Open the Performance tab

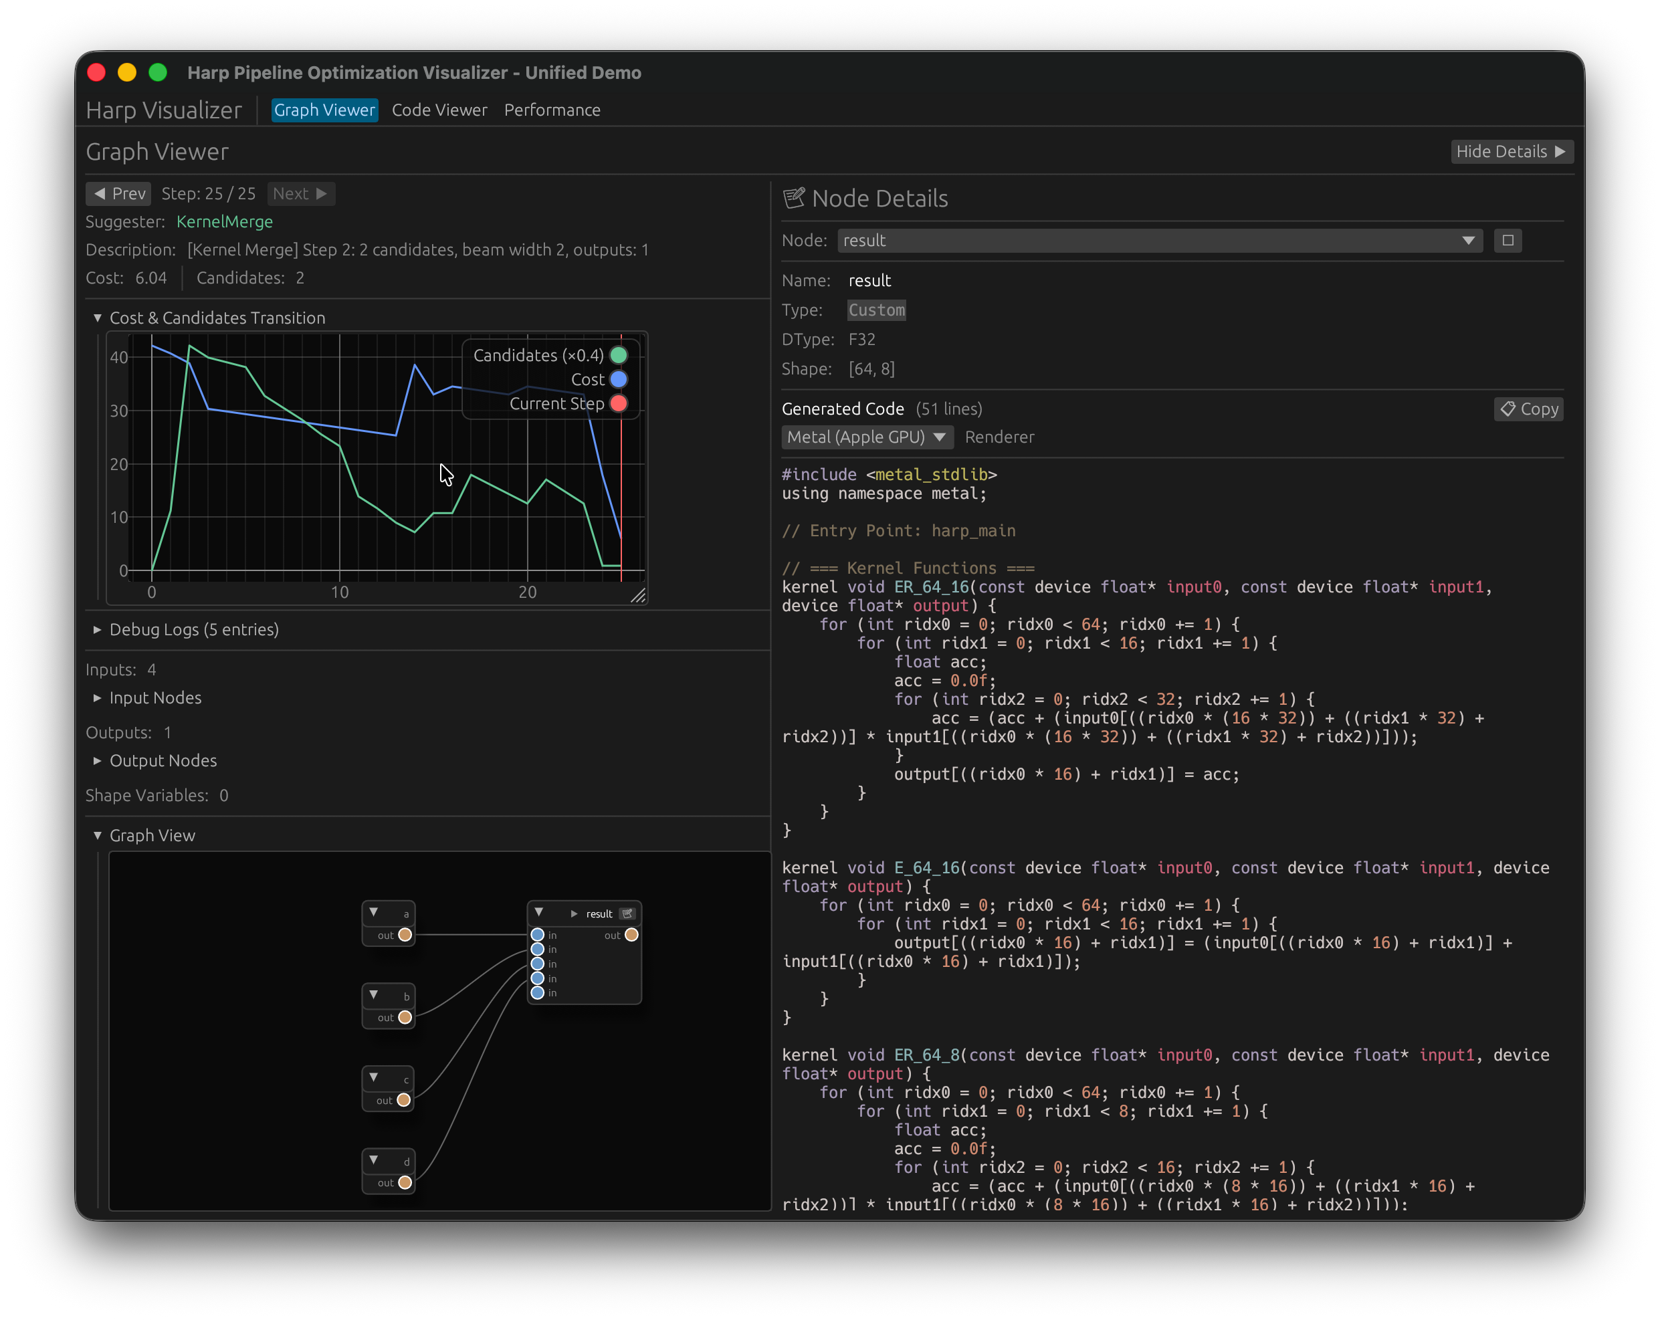point(552,110)
